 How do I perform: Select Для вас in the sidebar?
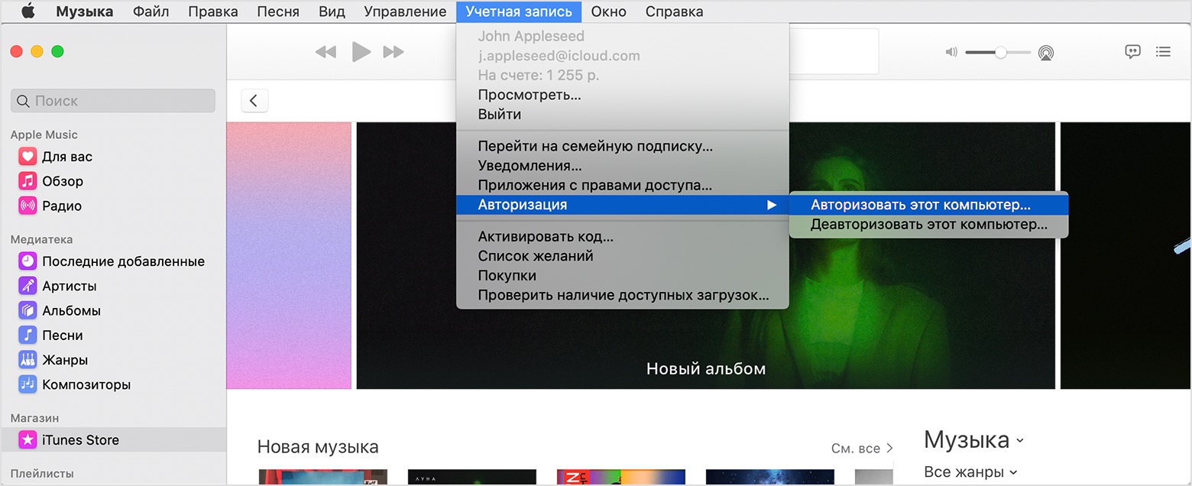[66, 157]
